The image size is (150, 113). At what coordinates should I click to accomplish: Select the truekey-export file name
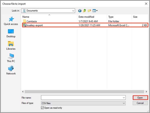(x=35, y=25)
